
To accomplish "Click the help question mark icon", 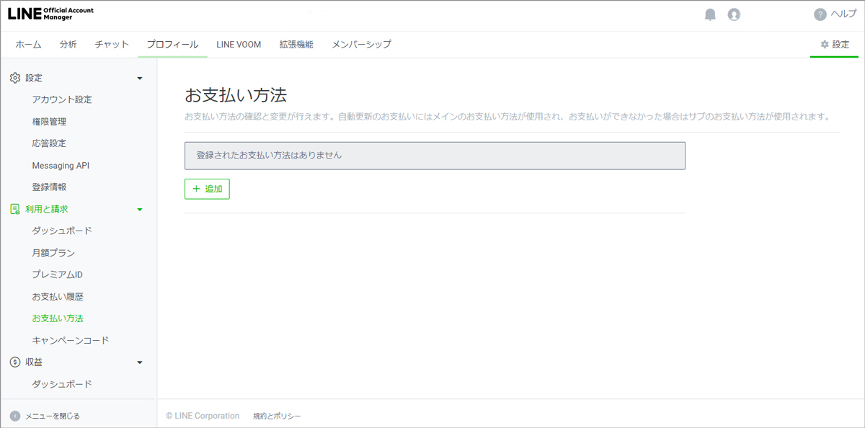I will tap(820, 14).
